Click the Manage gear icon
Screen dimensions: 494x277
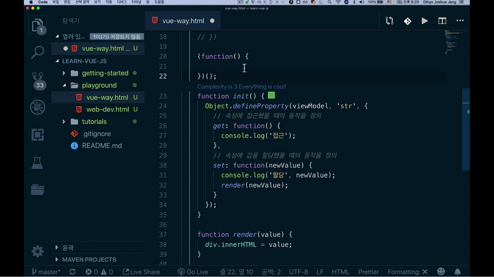[x=37, y=251]
